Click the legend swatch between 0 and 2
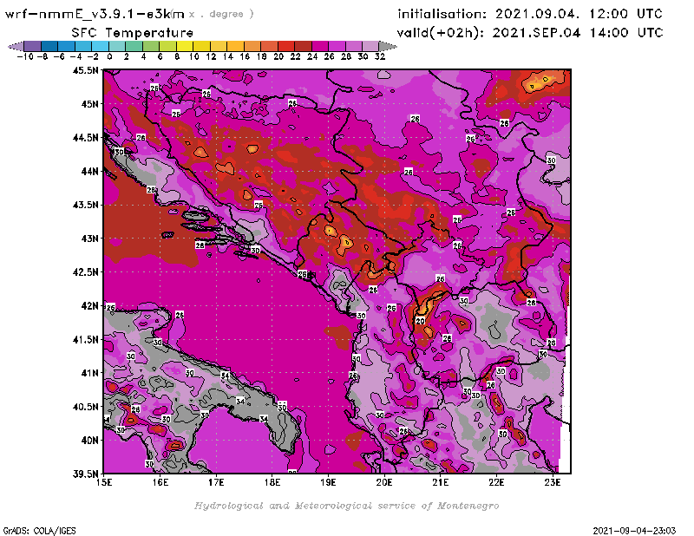Screen dimensions: 694x536 pyautogui.click(x=117, y=46)
